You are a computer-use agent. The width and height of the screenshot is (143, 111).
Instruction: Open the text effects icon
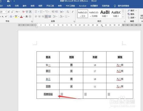click(x=11, y=17)
